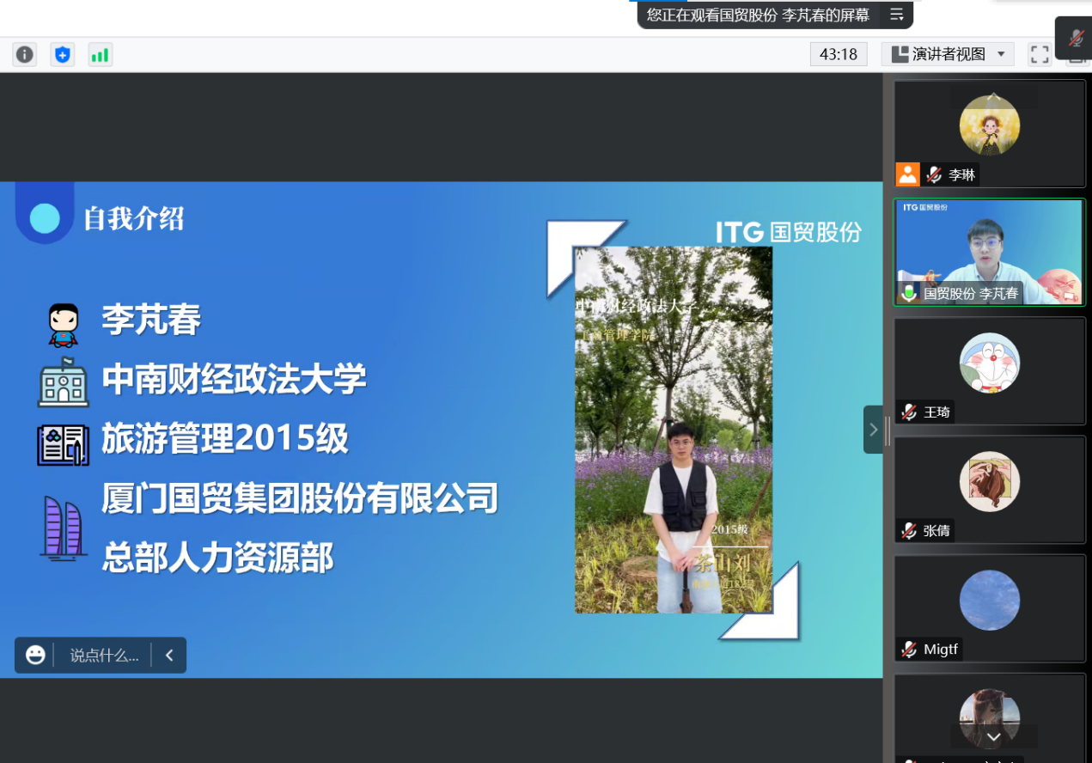This screenshot has width=1092, height=763.
Task: Open the screen-share banner menu icon
Action: (897, 15)
